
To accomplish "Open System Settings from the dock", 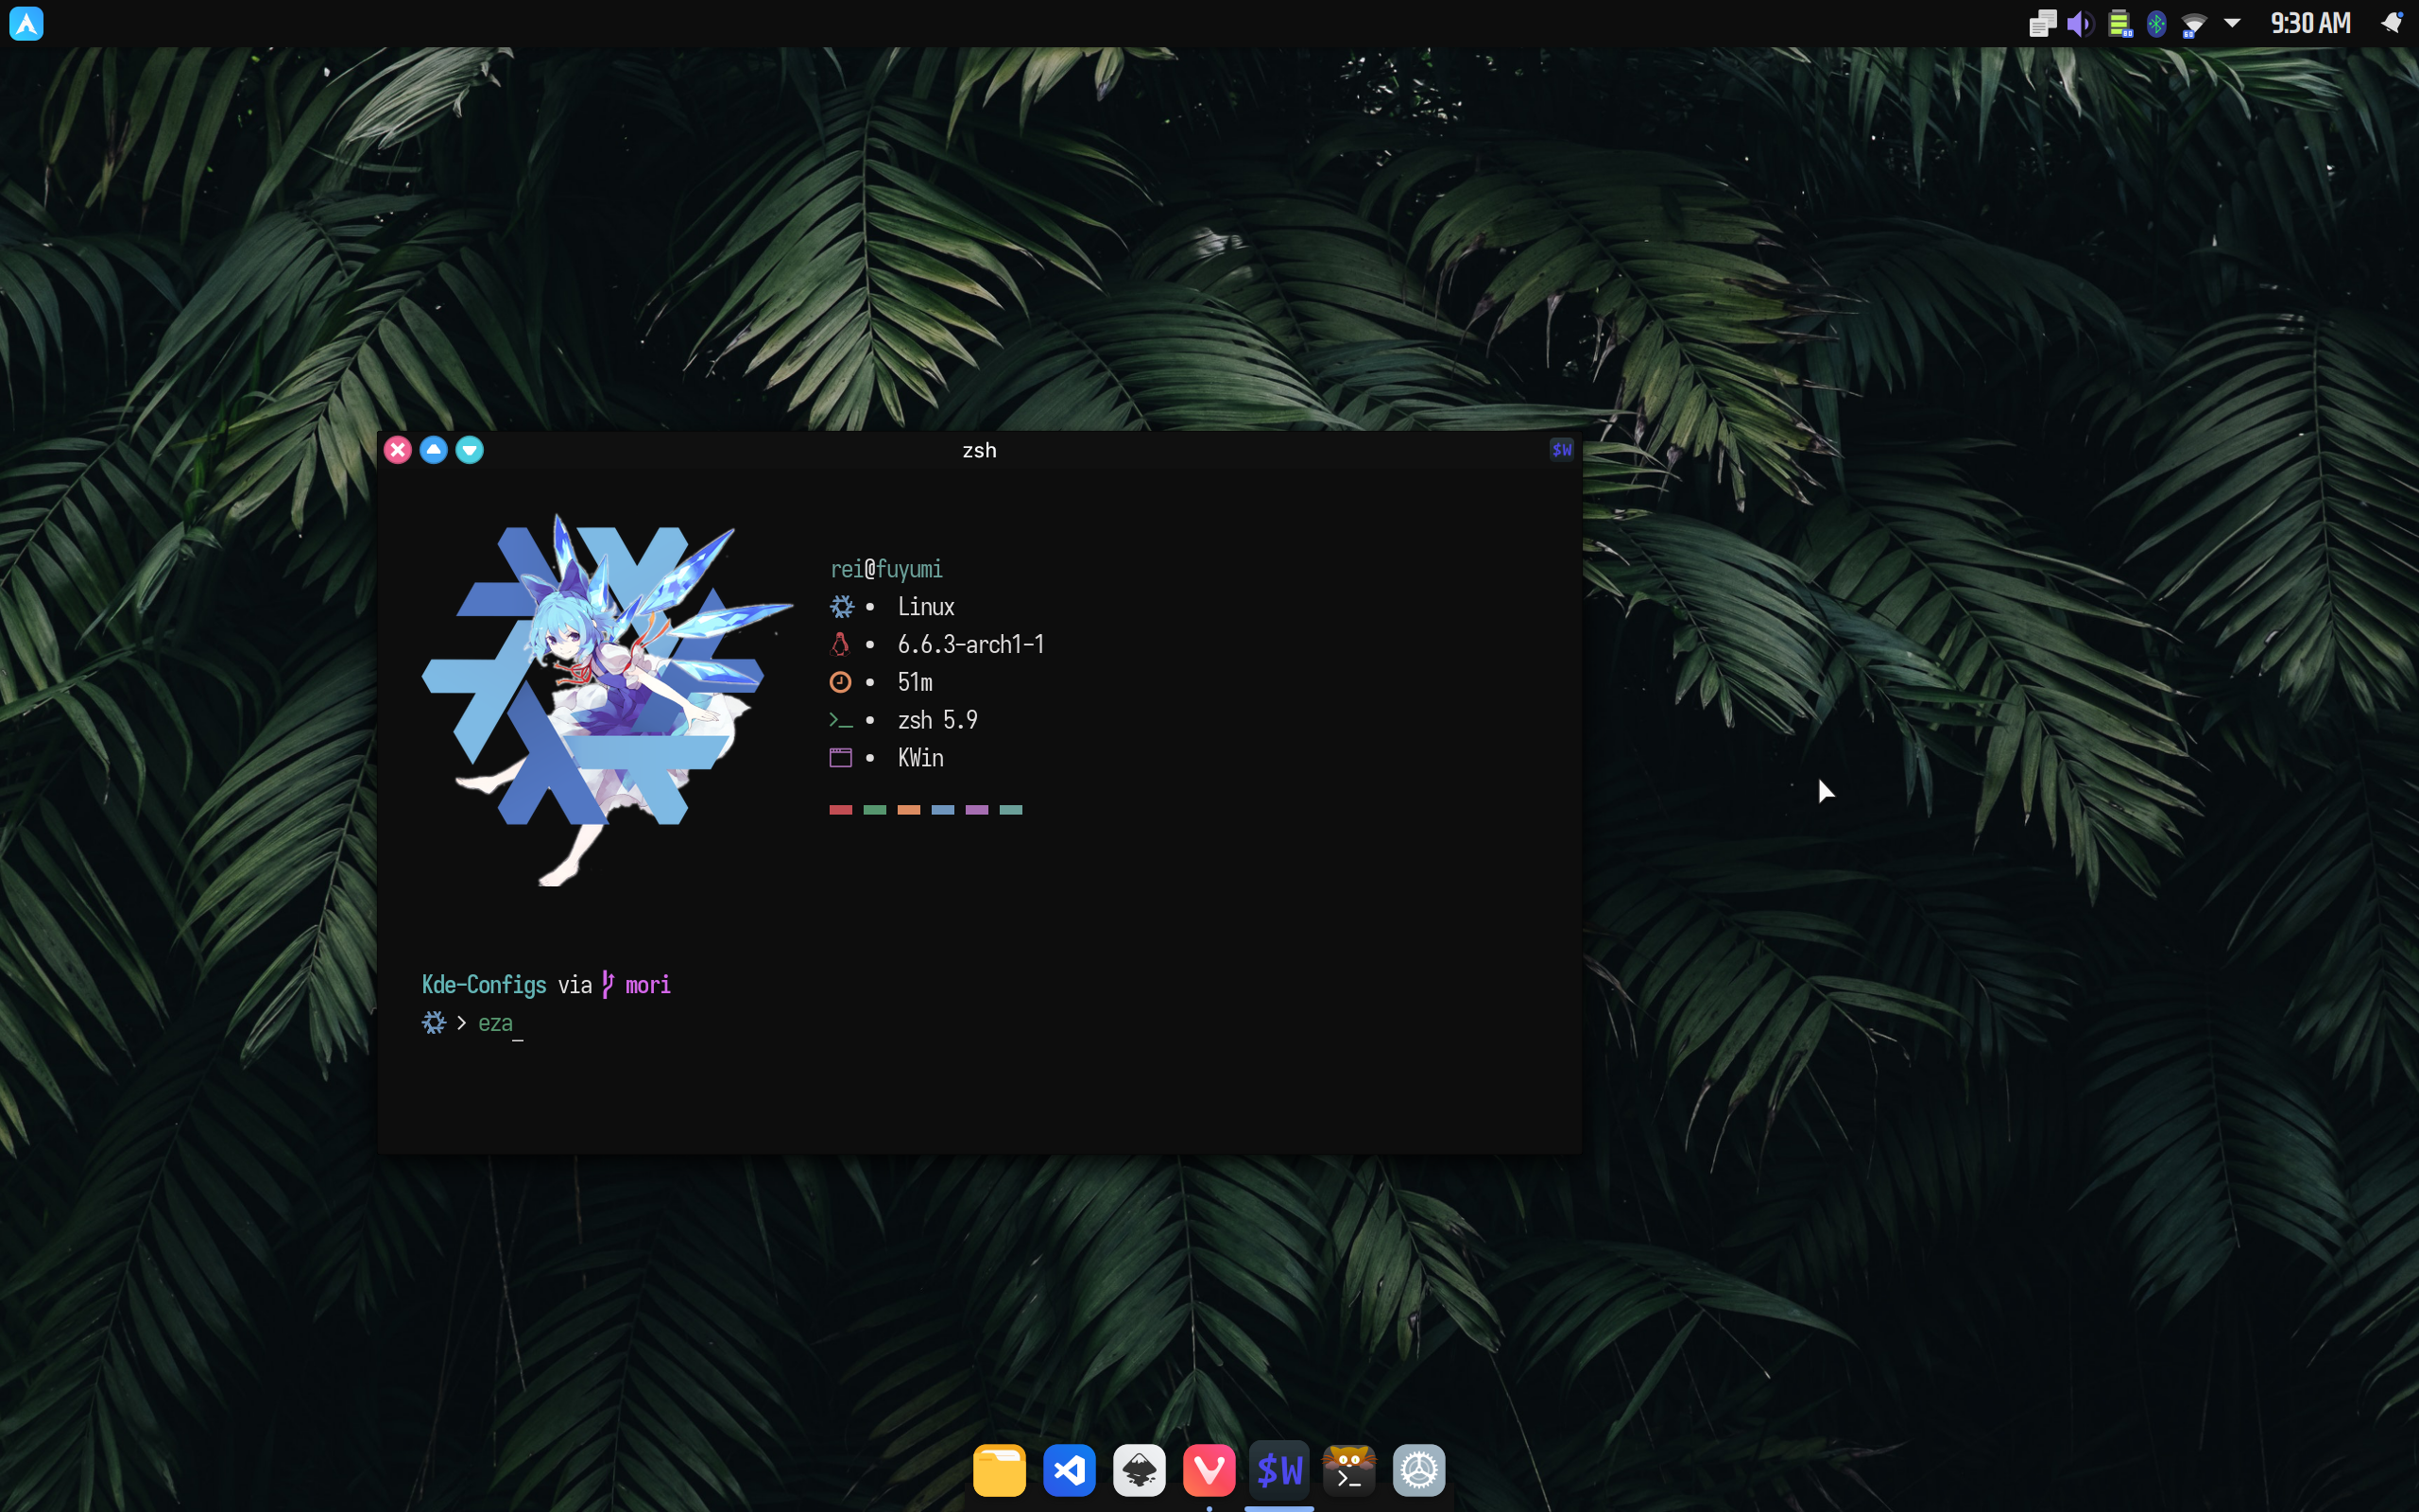I will point(1418,1470).
